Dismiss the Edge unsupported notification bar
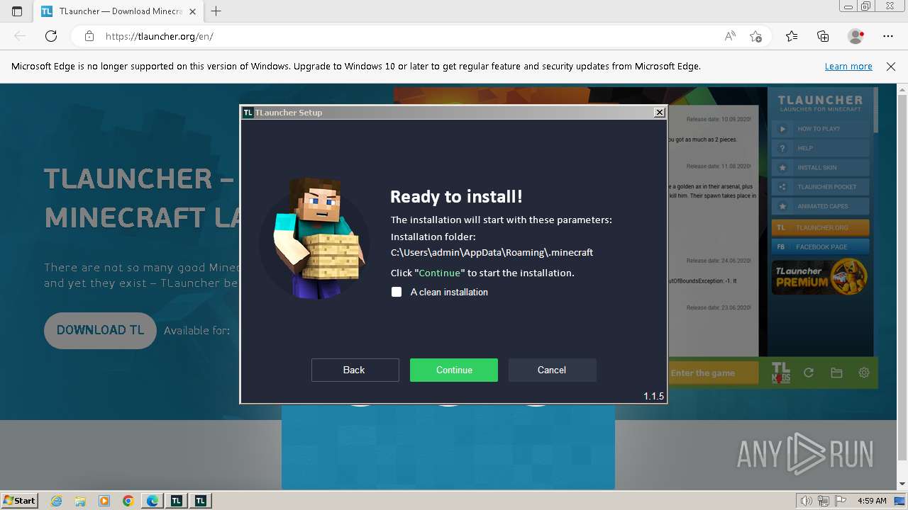 [x=891, y=66]
